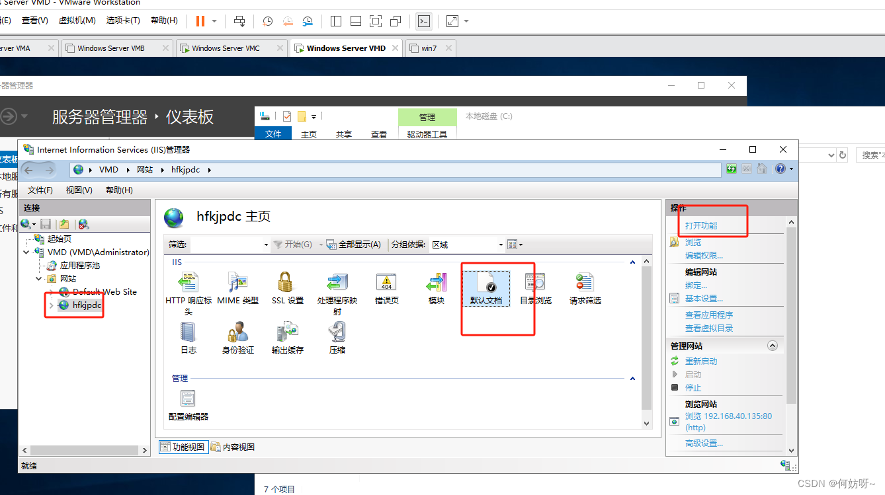The height and width of the screenshot is (495, 885).
Task: Click the home icon in IIS address bar
Action: tap(762, 169)
